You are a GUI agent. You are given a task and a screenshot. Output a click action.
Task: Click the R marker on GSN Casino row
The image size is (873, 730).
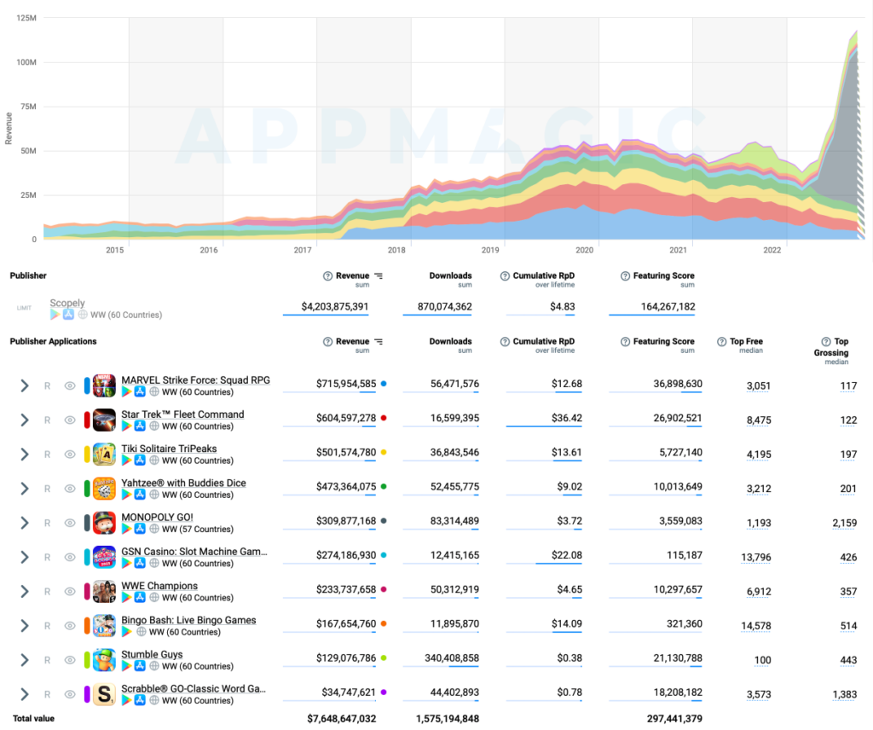coord(48,557)
